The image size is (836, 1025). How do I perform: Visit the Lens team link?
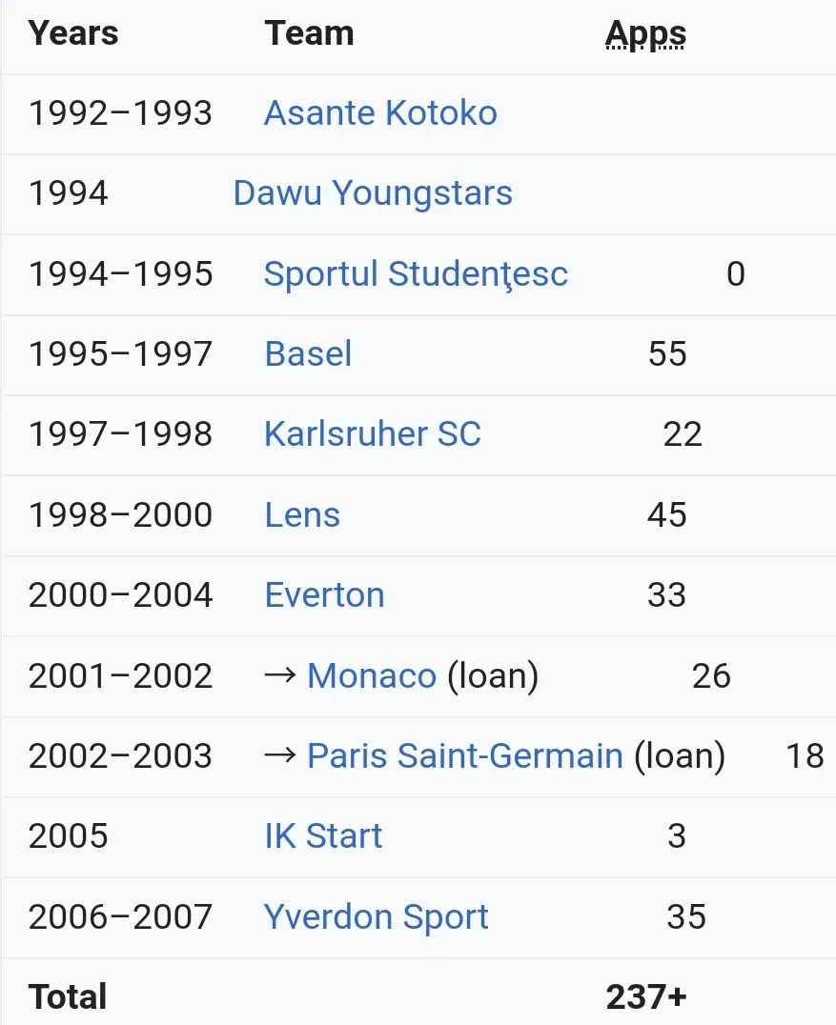pos(302,515)
